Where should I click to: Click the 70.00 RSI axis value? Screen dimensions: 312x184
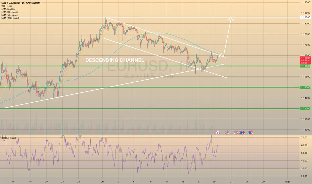304,137
